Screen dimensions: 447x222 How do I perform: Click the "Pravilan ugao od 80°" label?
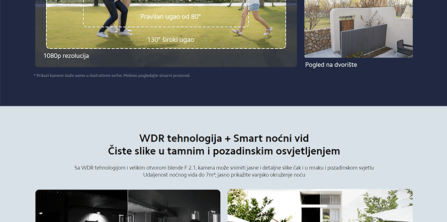(171, 16)
